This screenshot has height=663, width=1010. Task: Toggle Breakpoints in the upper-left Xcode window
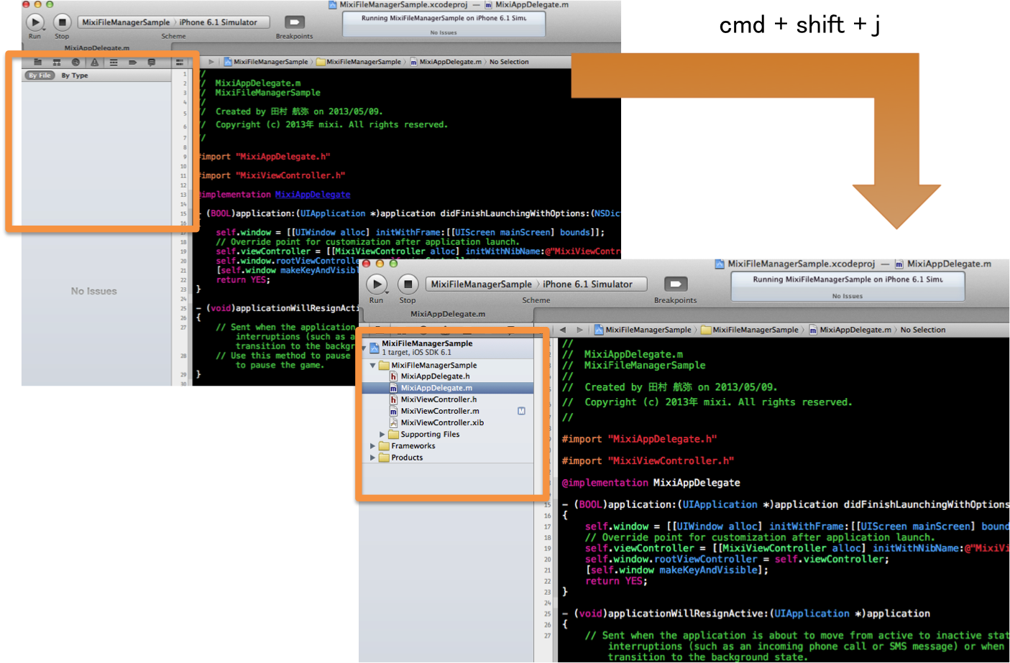(294, 22)
